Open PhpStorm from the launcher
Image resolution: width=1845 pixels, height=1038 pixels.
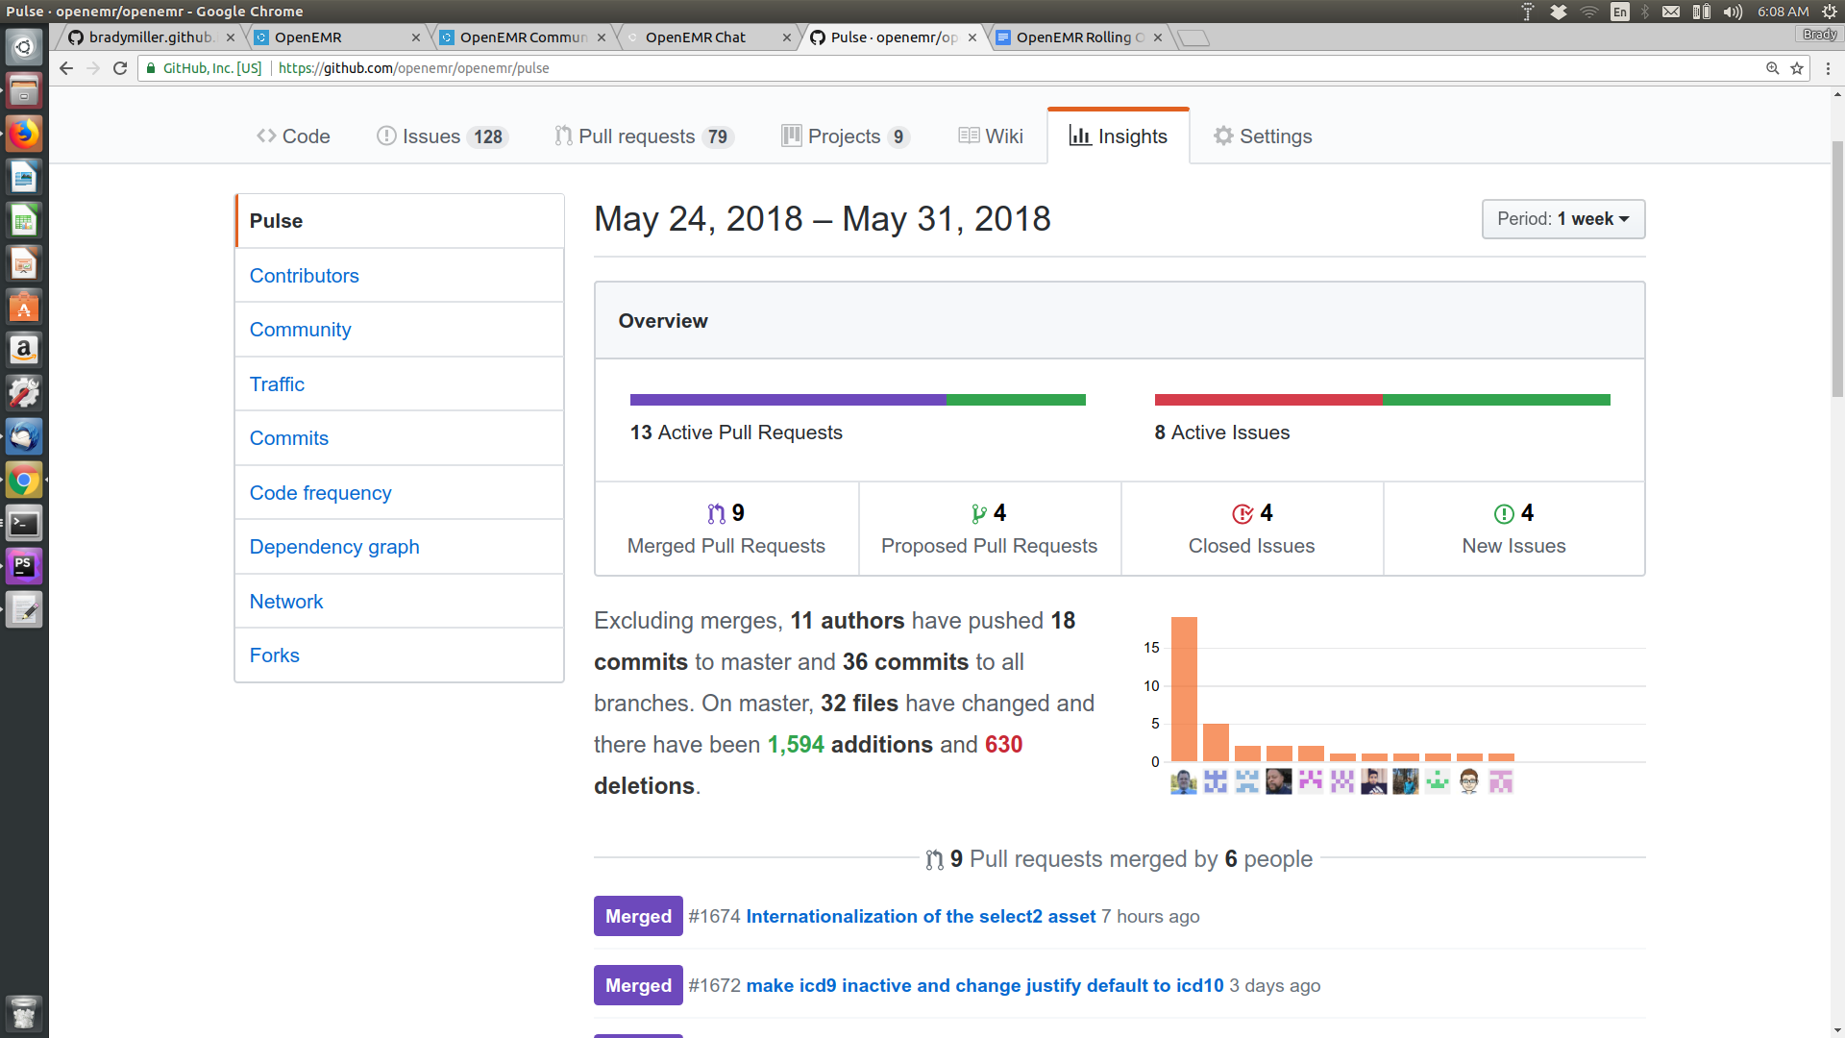[x=24, y=566]
